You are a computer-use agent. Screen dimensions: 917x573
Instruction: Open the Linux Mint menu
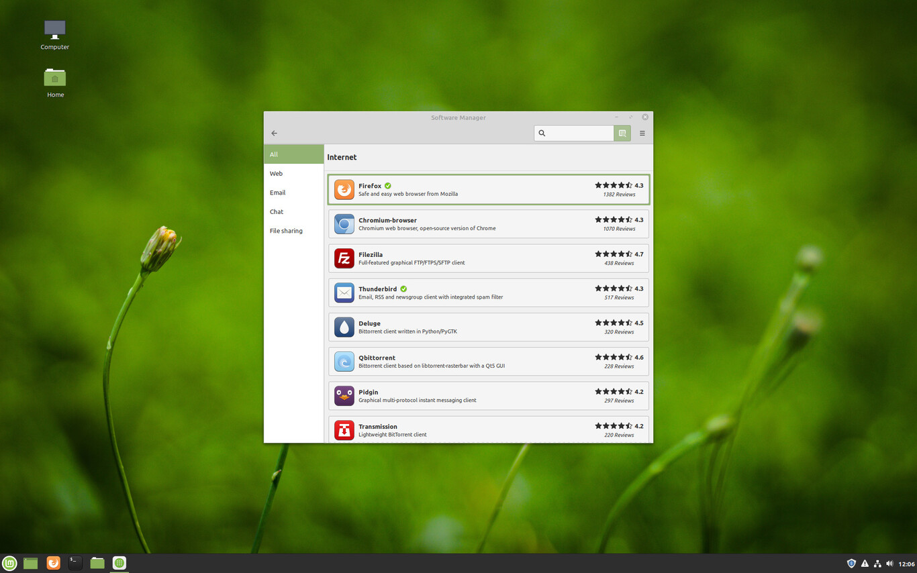tap(9, 563)
